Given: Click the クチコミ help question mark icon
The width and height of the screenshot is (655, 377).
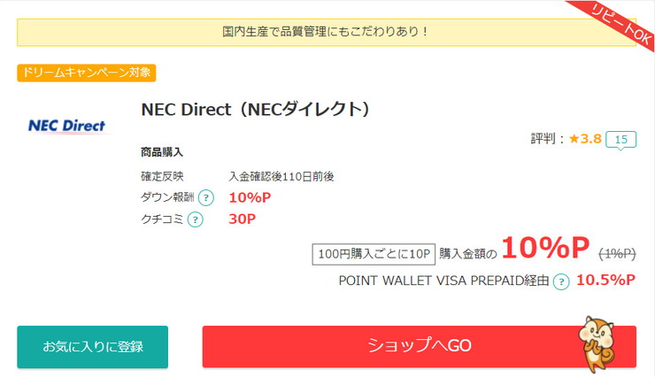Looking at the screenshot, I should (195, 219).
